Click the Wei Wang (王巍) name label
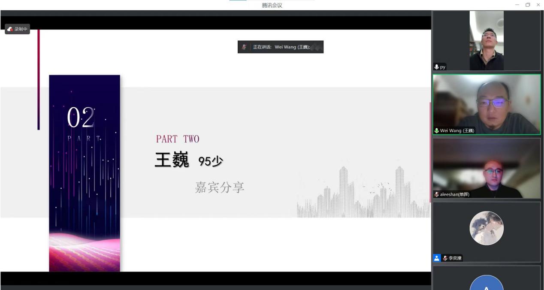Screen dimensions: 544x290 (x=457, y=130)
